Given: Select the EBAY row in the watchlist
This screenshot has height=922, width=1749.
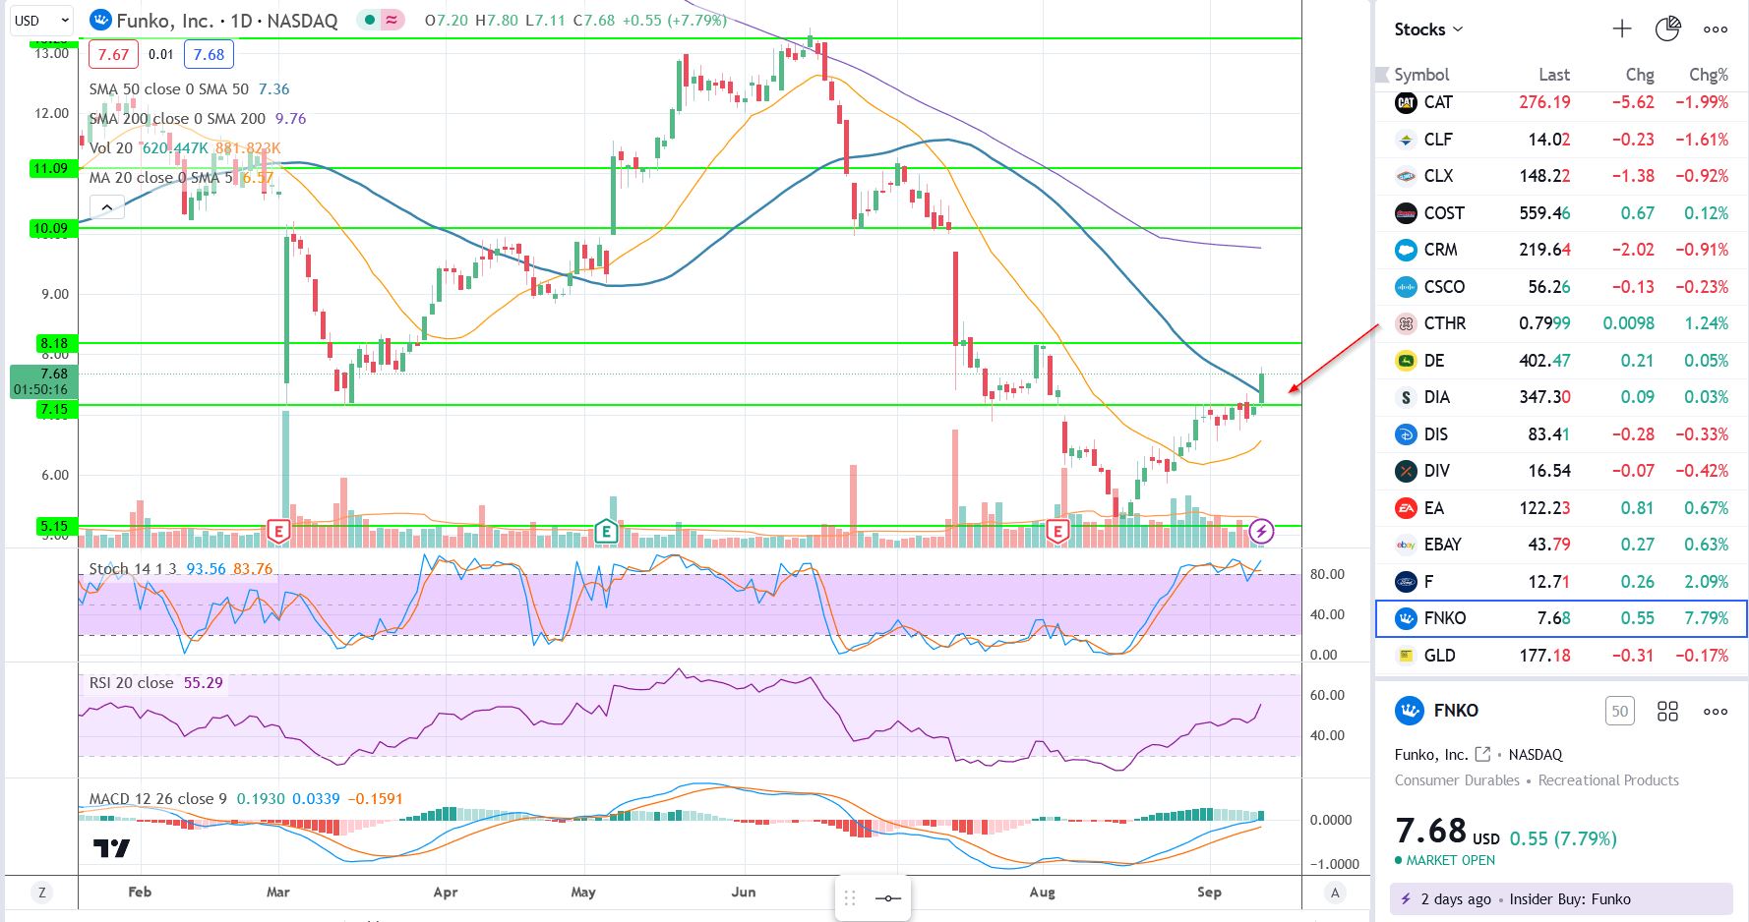Looking at the screenshot, I should 1561,545.
